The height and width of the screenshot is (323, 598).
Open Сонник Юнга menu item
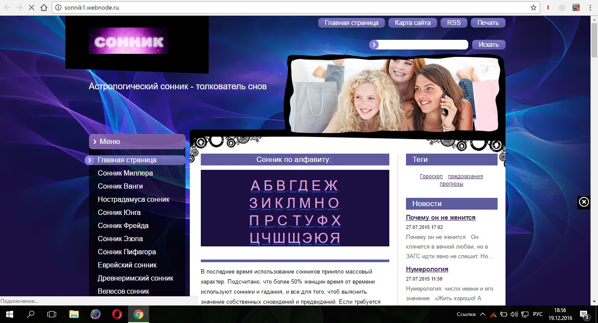point(119,213)
